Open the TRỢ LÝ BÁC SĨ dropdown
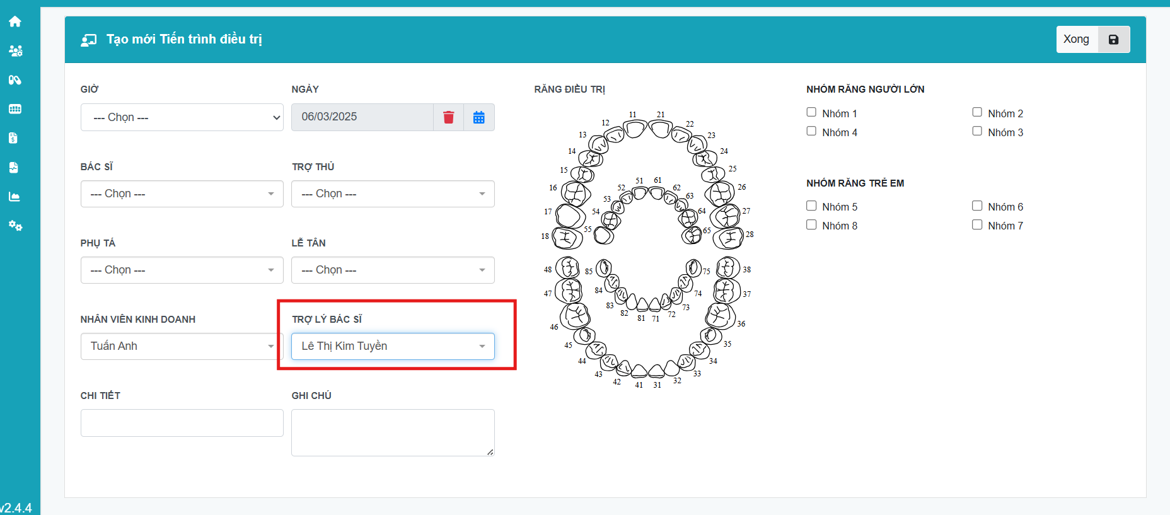 (x=392, y=346)
